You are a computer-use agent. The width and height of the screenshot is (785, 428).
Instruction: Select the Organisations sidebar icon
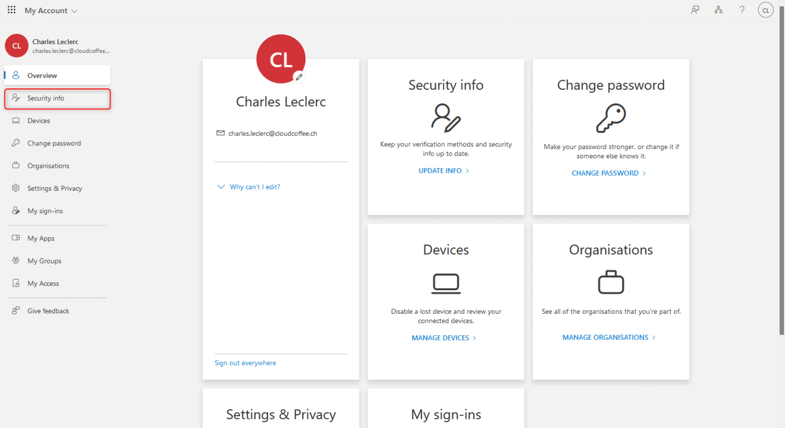point(17,165)
